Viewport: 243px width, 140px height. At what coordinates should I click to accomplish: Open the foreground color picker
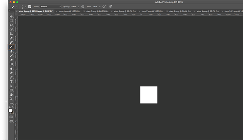[10, 111]
